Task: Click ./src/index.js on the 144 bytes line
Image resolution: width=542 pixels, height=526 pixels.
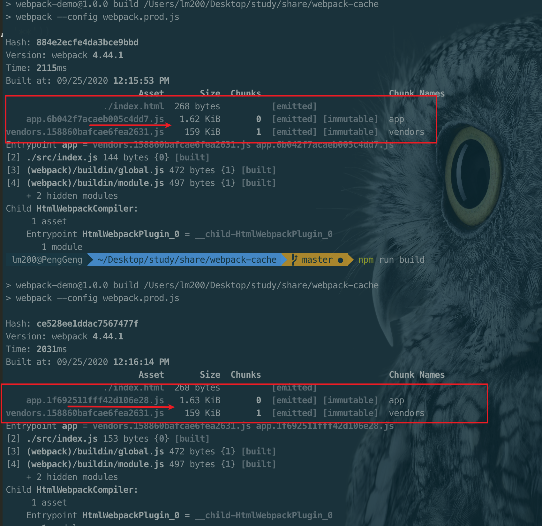Action: pyautogui.click(x=62, y=158)
